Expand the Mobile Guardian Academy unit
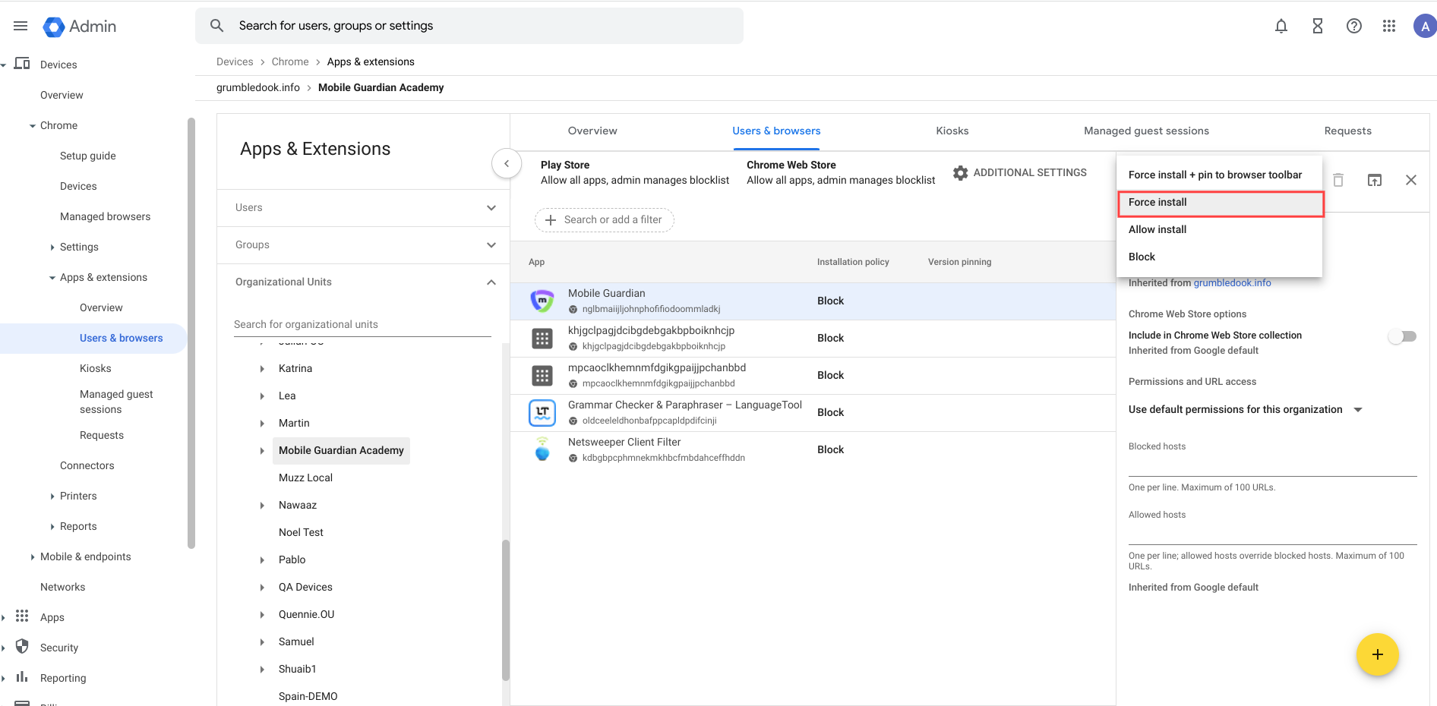This screenshot has height=706, width=1437. point(262,450)
